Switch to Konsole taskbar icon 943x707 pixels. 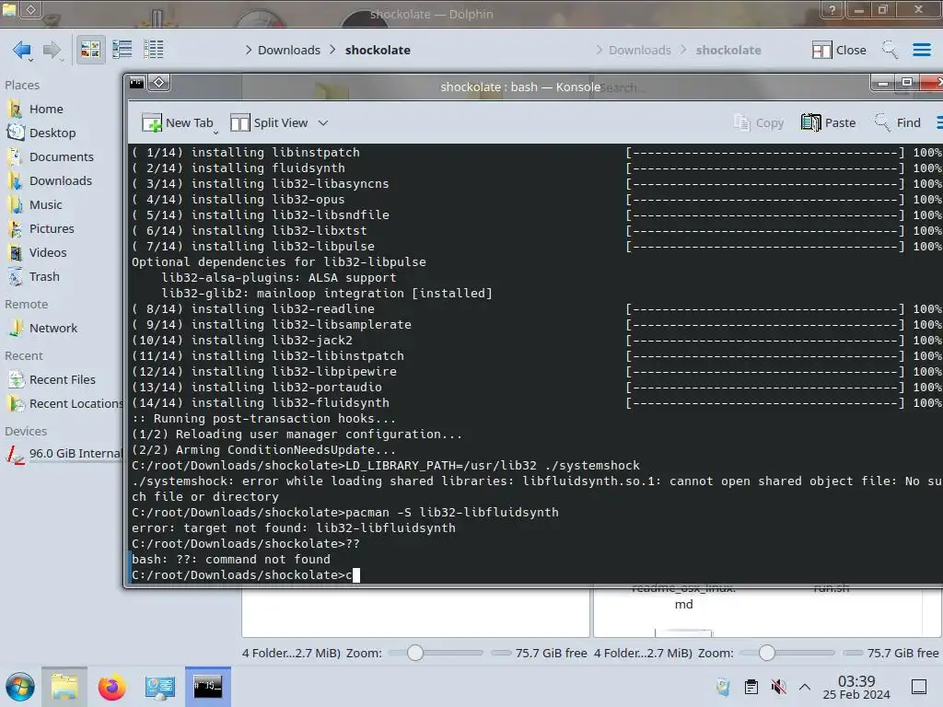(207, 687)
